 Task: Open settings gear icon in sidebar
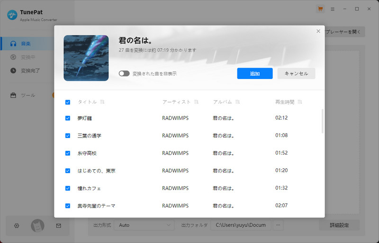click(17, 226)
